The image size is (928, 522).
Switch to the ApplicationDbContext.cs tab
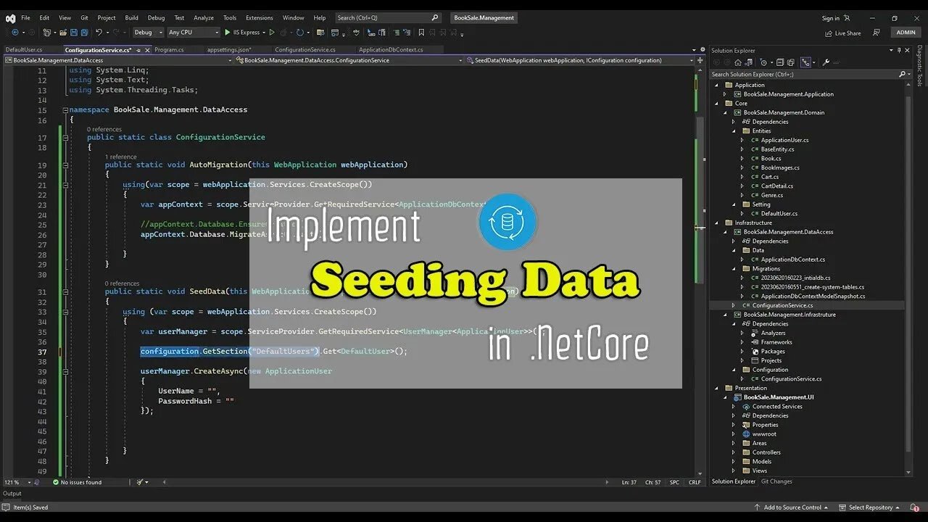tap(391, 50)
